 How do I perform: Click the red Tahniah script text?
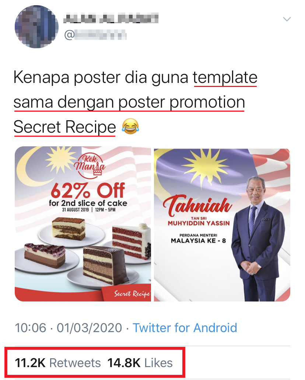[197, 206]
